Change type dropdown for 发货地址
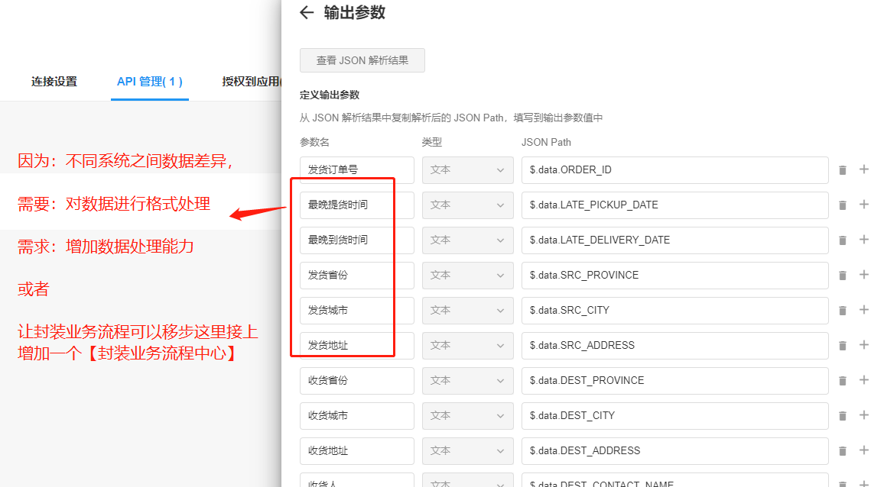871x487 pixels. click(467, 346)
